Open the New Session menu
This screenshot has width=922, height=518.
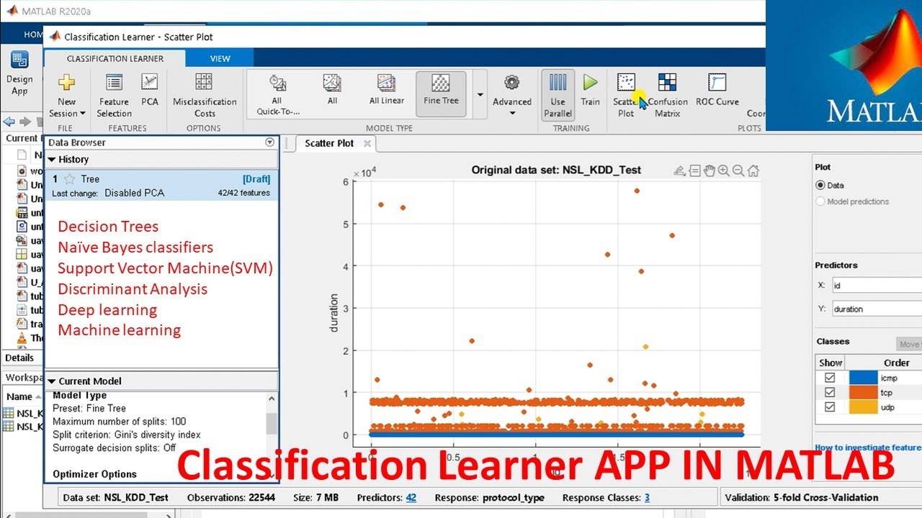click(x=67, y=96)
